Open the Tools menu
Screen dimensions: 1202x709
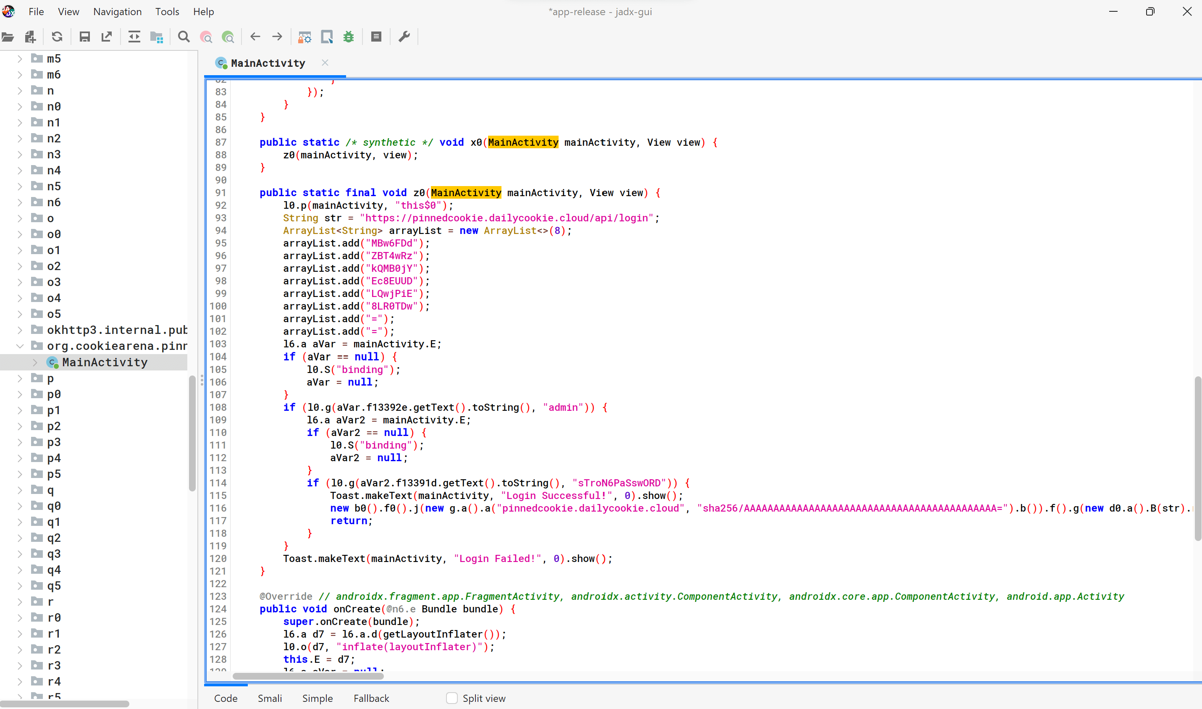point(167,11)
